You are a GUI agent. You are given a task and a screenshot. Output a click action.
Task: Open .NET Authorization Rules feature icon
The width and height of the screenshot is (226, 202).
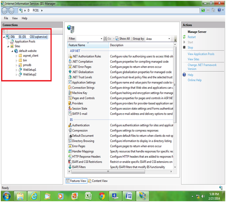click(x=70, y=56)
